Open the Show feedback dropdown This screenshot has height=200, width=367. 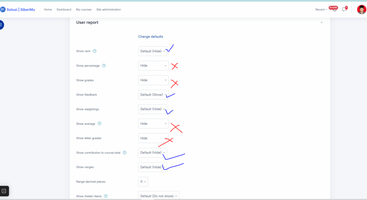153,95
